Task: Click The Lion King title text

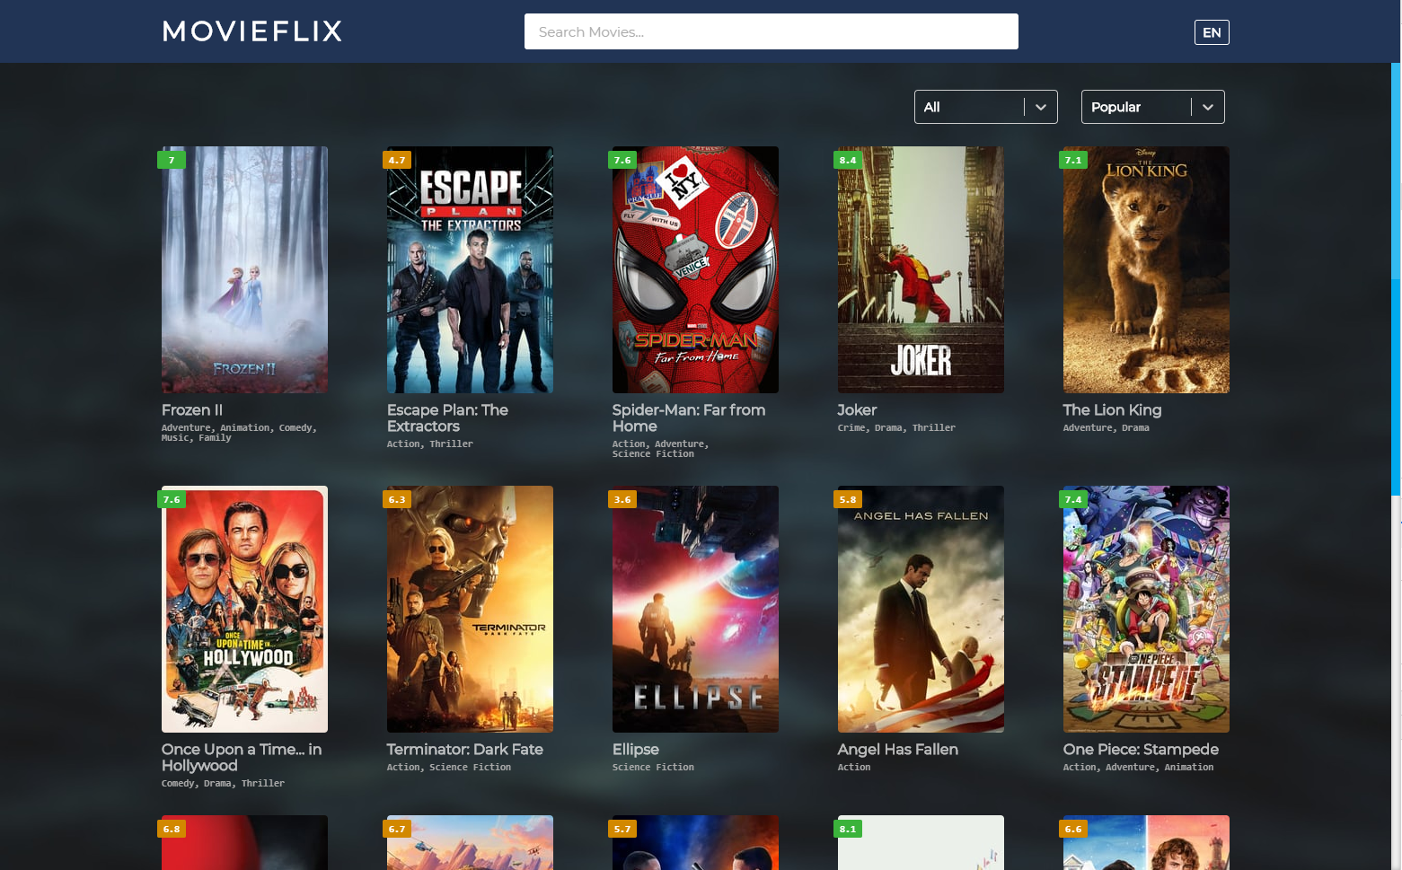Action: [x=1112, y=410]
